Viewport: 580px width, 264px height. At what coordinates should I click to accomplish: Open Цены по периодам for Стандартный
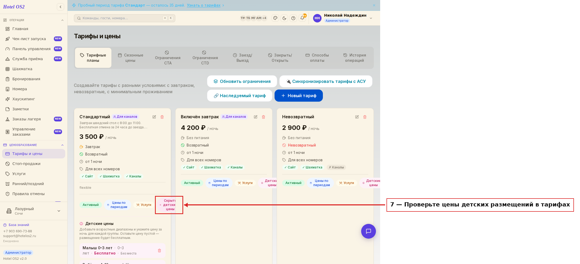(x=117, y=205)
